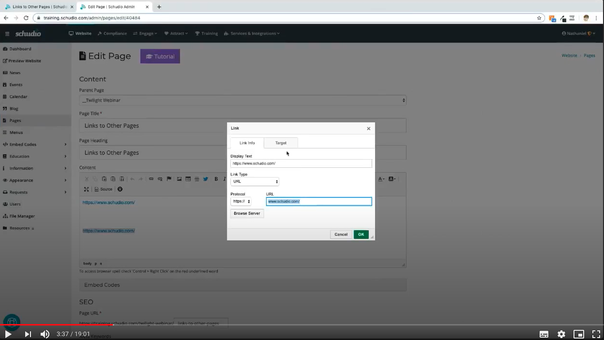Click the insert Table icon

pos(188,179)
